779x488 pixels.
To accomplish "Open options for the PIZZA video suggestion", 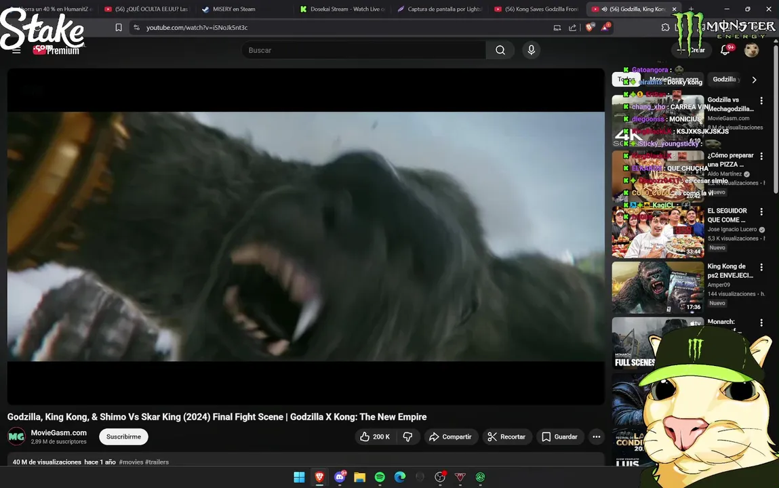I will coord(761,157).
